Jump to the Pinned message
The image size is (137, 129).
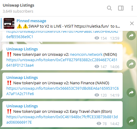tap(31, 21)
